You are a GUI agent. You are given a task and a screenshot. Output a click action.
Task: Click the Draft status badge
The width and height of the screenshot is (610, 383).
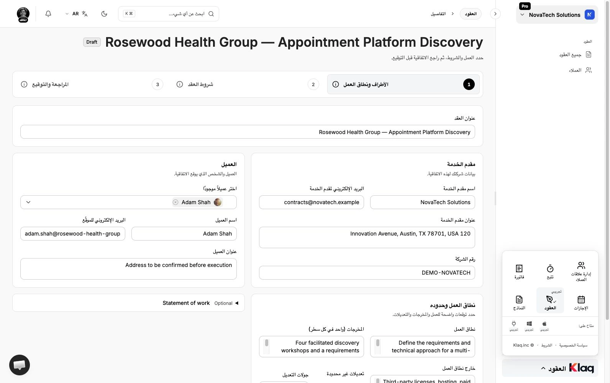pyautogui.click(x=92, y=42)
